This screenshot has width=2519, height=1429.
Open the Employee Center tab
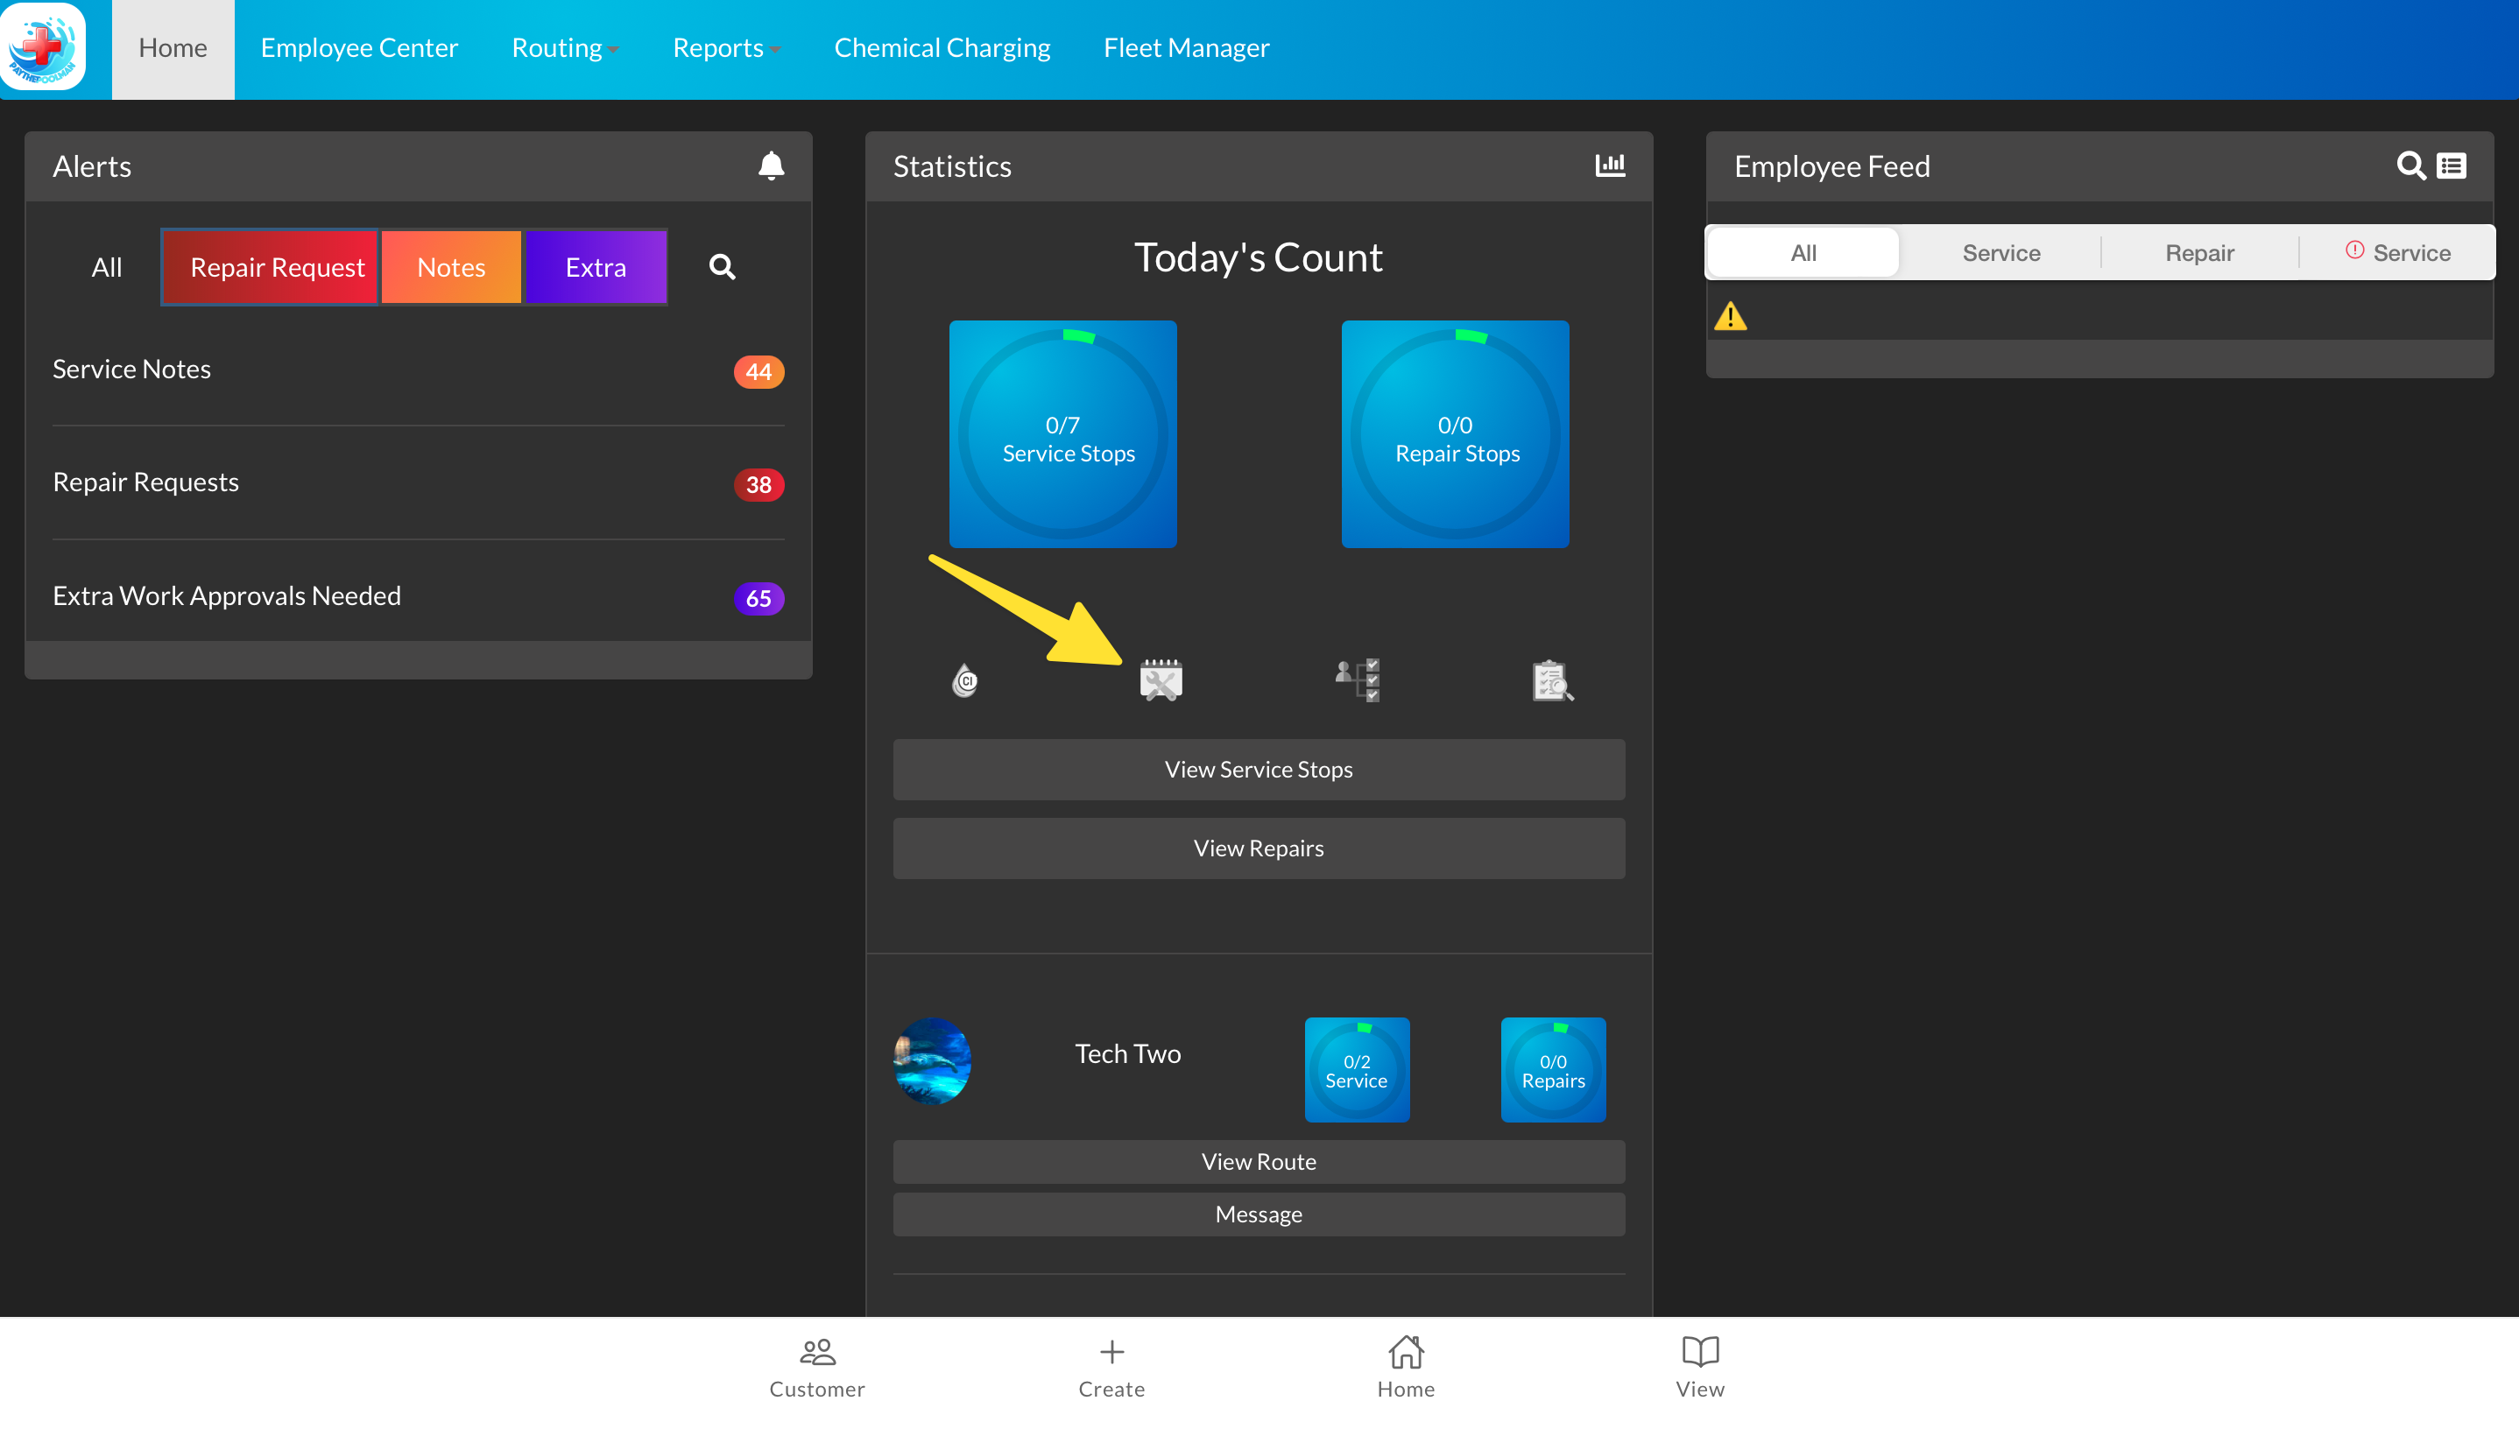tap(359, 48)
